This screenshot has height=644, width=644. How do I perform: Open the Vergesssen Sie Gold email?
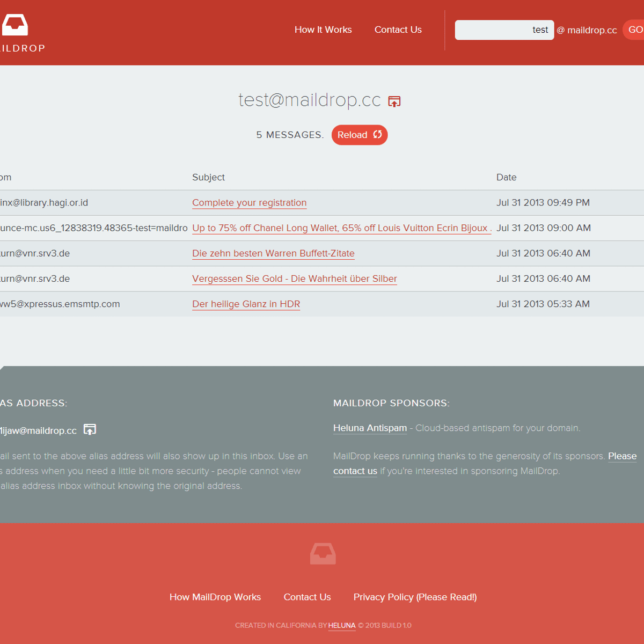[x=294, y=279]
